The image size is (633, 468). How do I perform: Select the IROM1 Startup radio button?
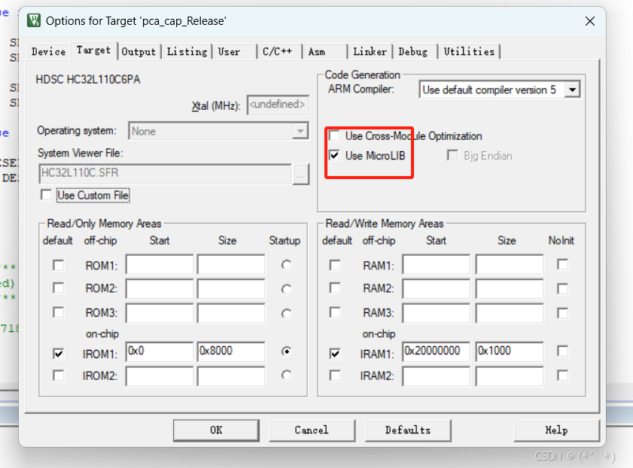[x=286, y=351]
